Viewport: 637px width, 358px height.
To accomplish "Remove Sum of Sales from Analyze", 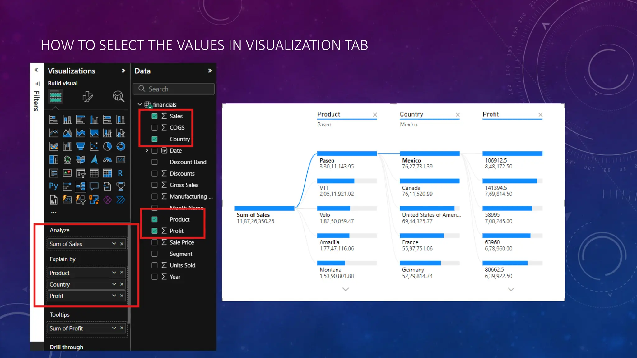I will click(x=122, y=244).
